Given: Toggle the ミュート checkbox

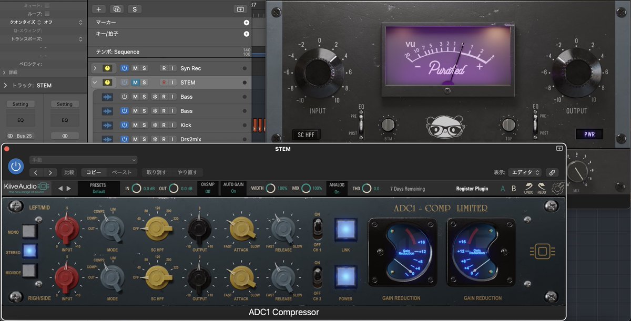Looking at the screenshot, I should click(47, 5).
